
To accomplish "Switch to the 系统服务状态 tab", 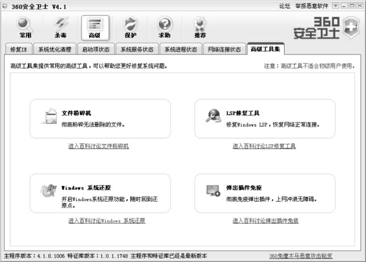I will tap(137, 49).
